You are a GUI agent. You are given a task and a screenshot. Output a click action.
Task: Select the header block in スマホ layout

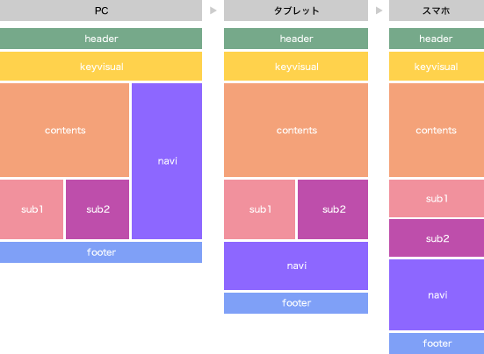437,39
